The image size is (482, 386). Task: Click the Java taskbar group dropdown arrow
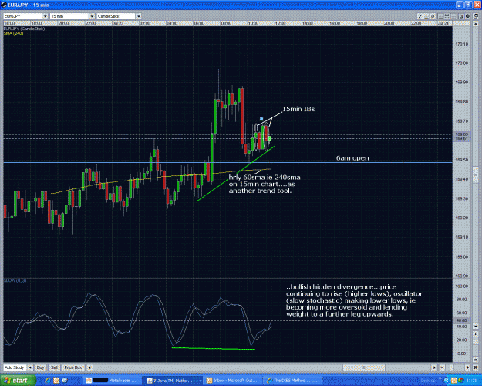click(x=201, y=381)
